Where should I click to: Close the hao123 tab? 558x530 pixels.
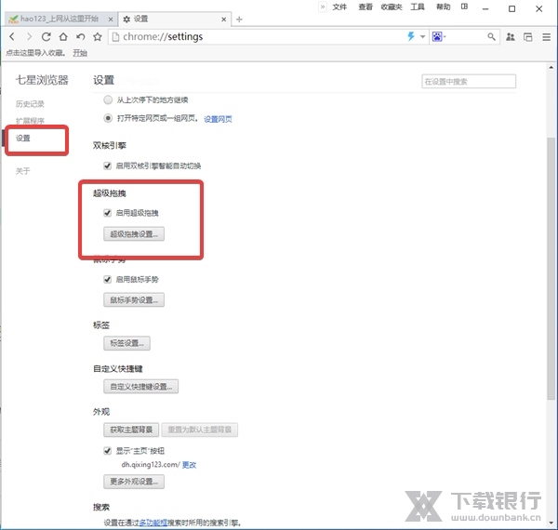click(x=111, y=20)
